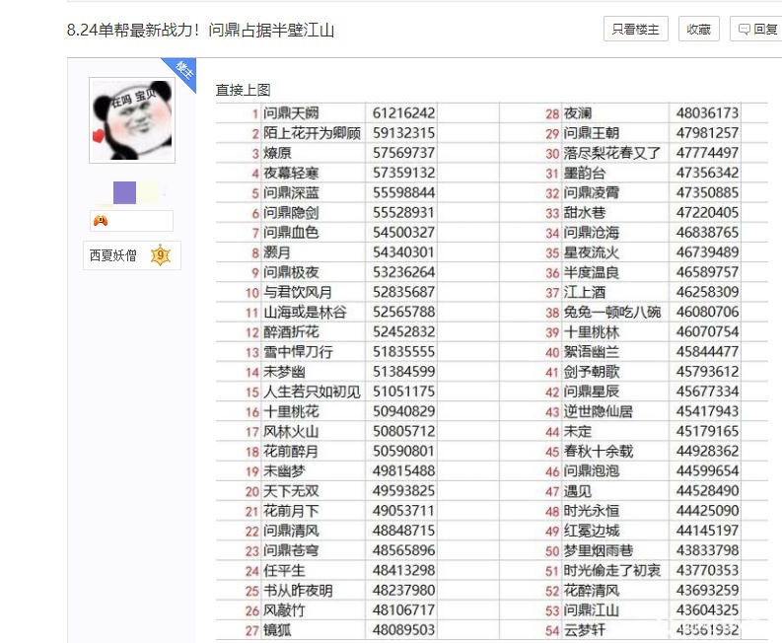This screenshot has height=643, width=782.
Task: Open the panda avatar of the poster
Action: tap(132, 120)
